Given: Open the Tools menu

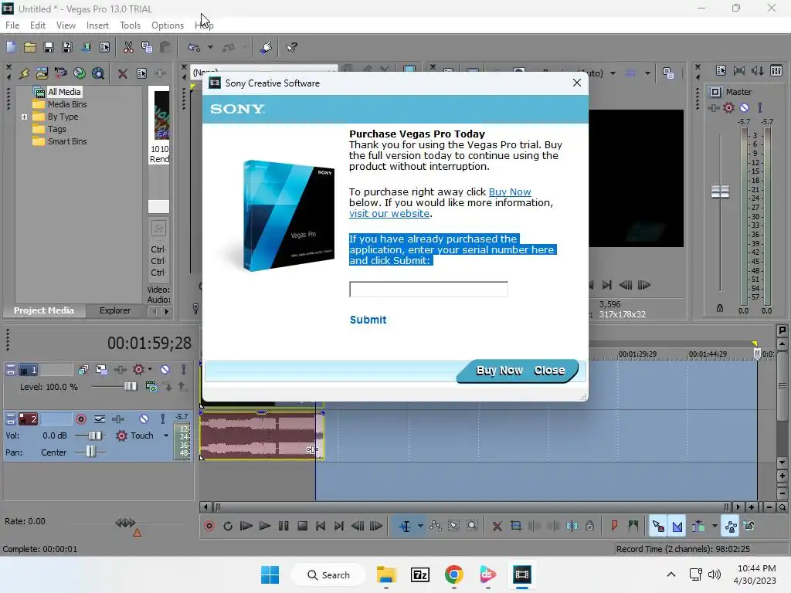Looking at the screenshot, I should pyautogui.click(x=130, y=25).
